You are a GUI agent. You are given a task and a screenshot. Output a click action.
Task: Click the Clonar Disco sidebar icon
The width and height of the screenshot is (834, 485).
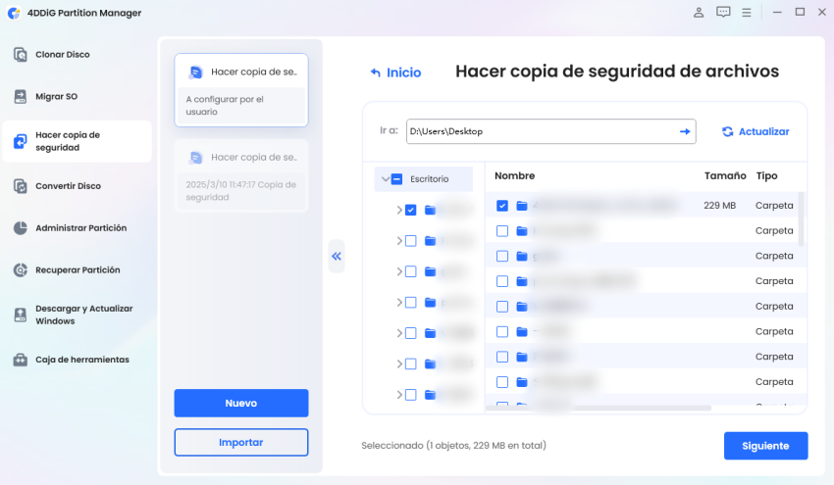21,54
